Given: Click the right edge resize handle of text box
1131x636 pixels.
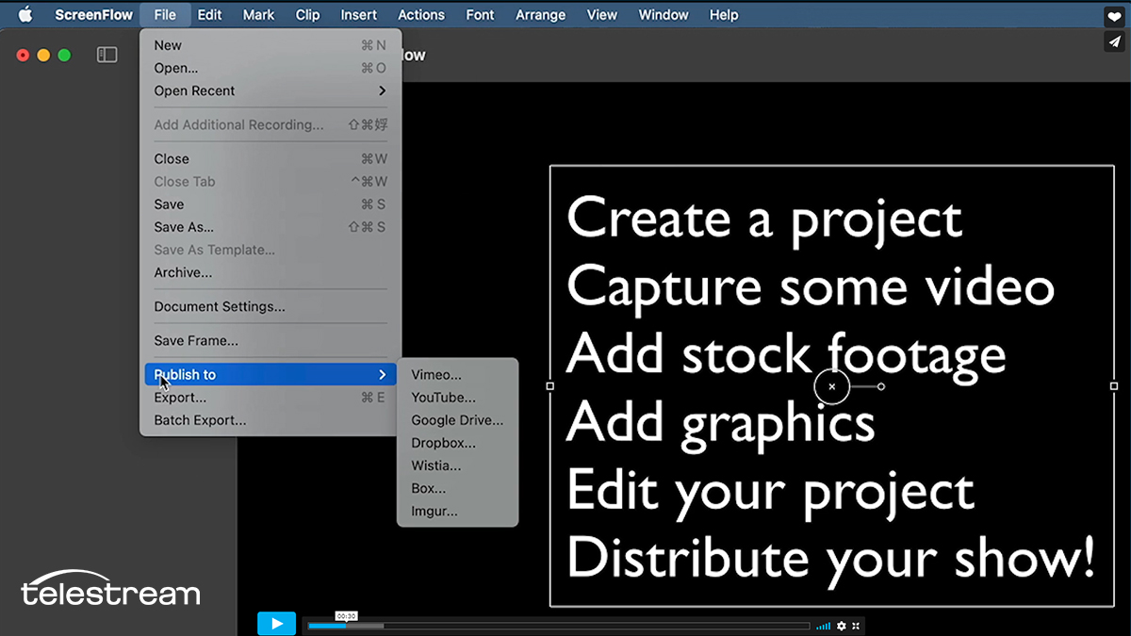Looking at the screenshot, I should click(x=1114, y=386).
